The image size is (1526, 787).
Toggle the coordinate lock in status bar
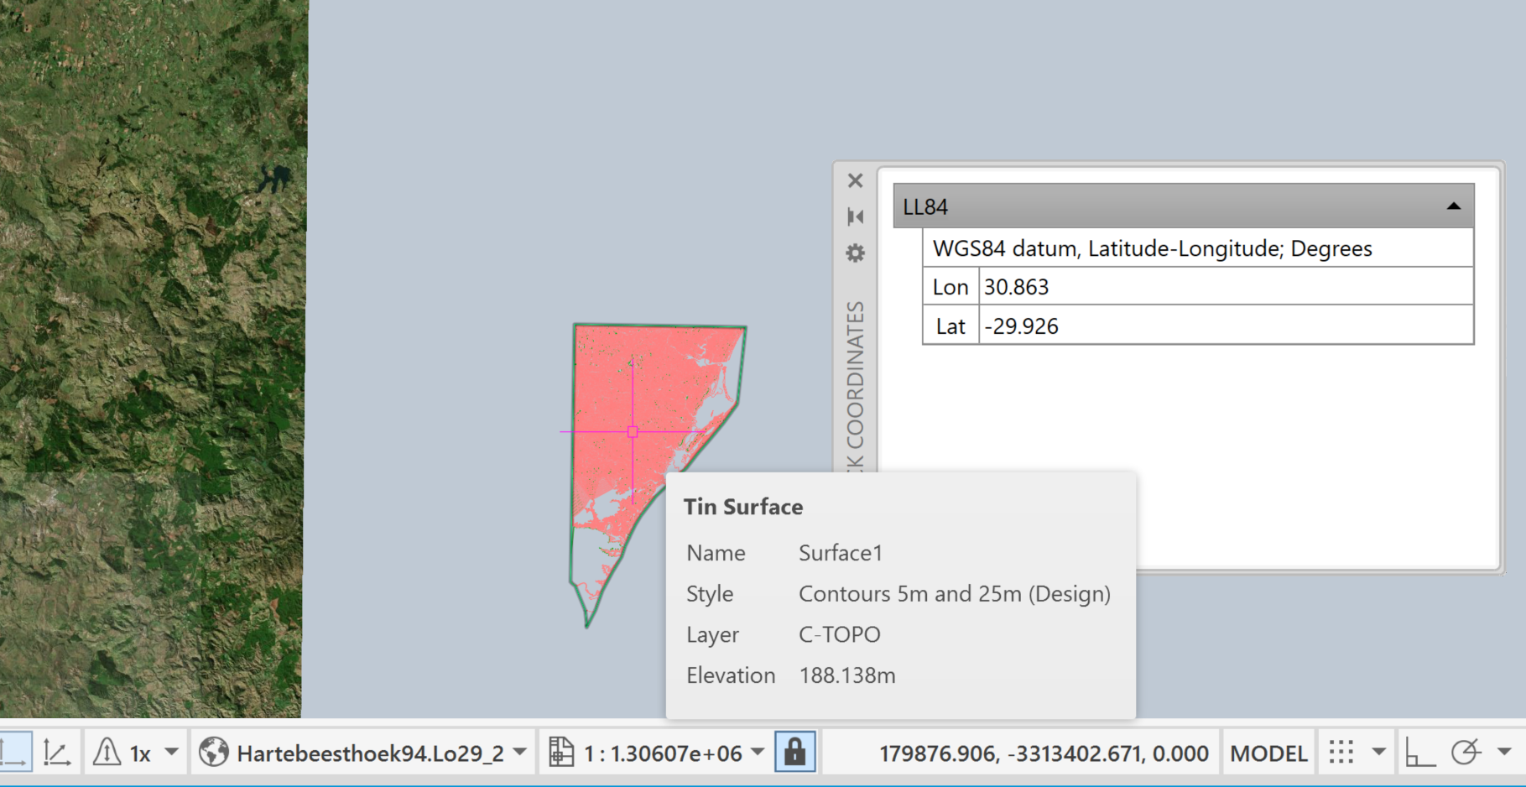click(795, 753)
